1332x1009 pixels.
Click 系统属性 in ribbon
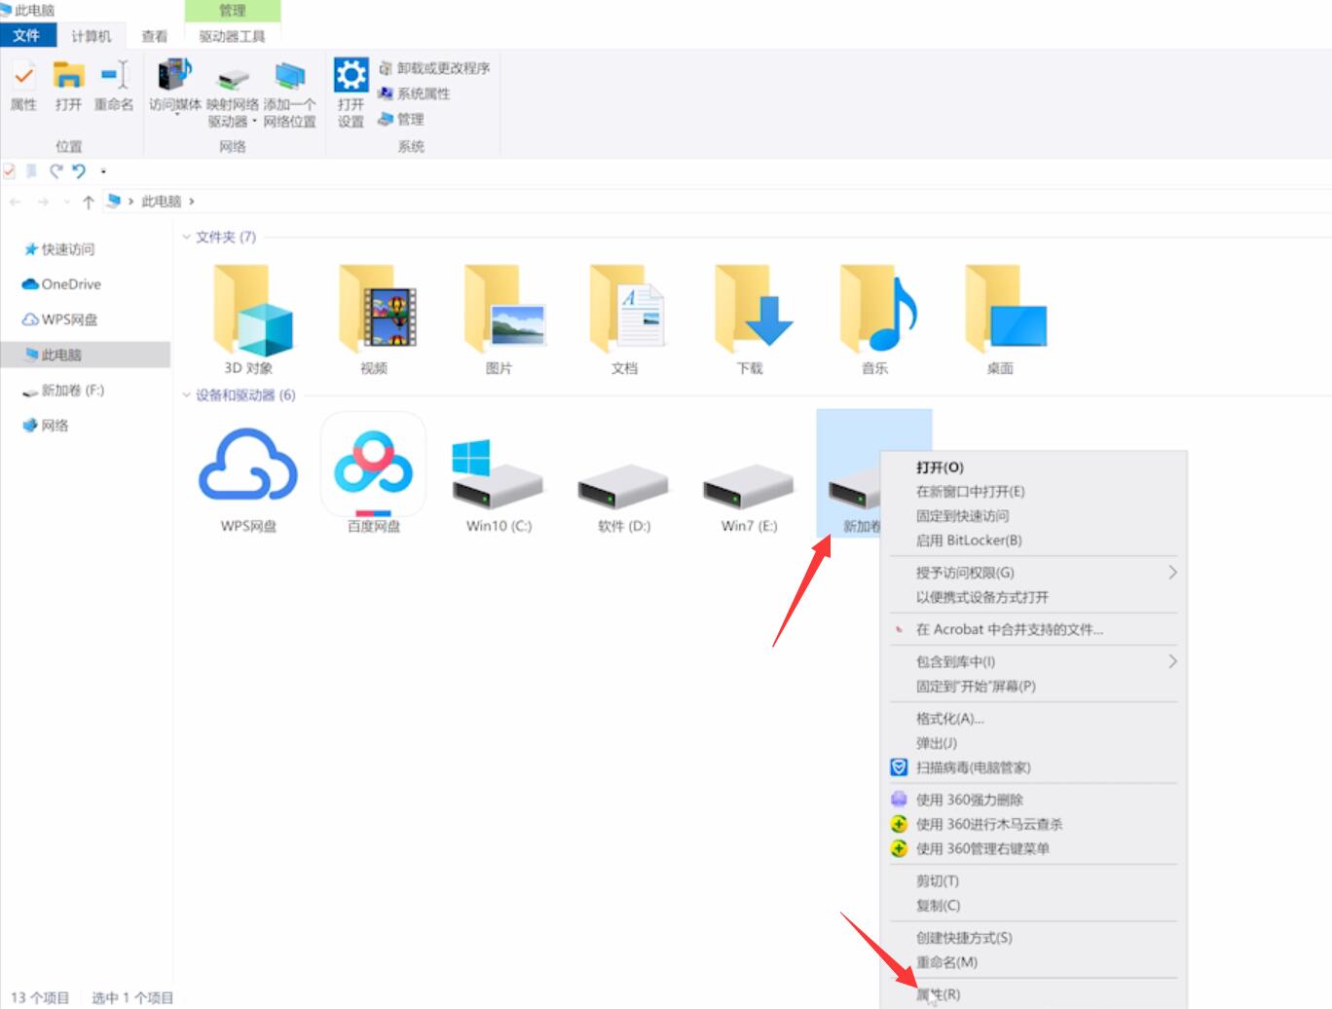(415, 93)
